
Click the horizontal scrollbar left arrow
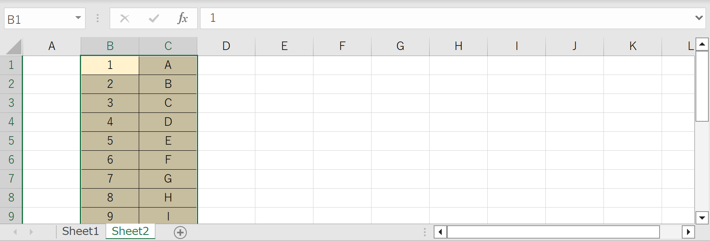pyautogui.click(x=440, y=232)
